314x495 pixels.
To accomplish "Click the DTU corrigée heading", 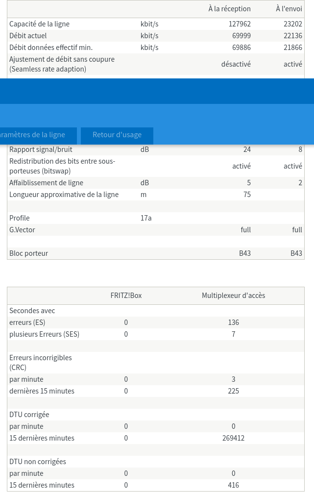I will tap(29, 415).
